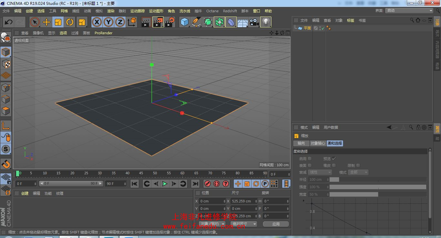Toggle the 限制 checkbox
The image size is (441, 238).
pos(358,165)
